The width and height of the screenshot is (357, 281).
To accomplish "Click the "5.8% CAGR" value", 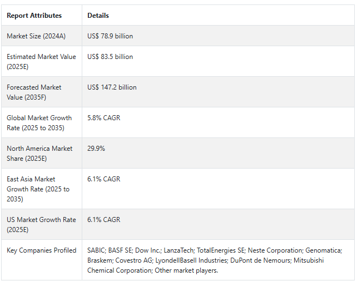I will click(x=103, y=118).
